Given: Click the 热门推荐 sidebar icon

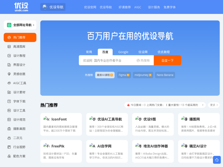Looking at the screenshot, I should click(9, 37).
